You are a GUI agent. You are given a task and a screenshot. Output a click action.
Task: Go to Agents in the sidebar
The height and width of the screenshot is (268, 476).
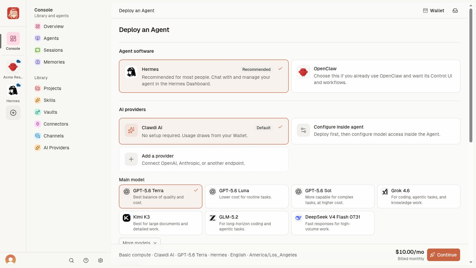(x=68, y=38)
